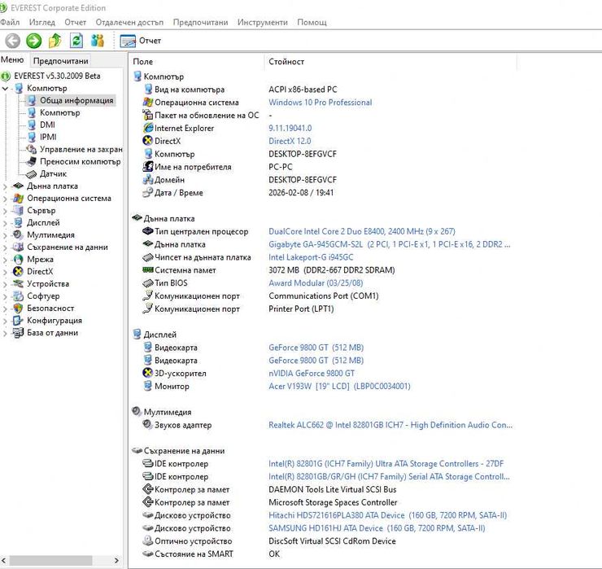Open Windows 10 Pro Professional link
Viewport: 602px width, 569px height.
click(x=320, y=103)
